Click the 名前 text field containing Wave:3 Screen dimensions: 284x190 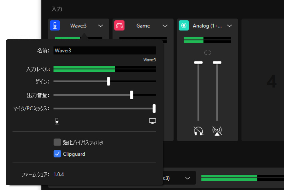pos(104,50)
